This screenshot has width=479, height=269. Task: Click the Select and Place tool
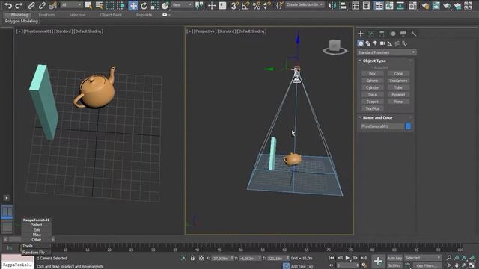coord(165,5)
